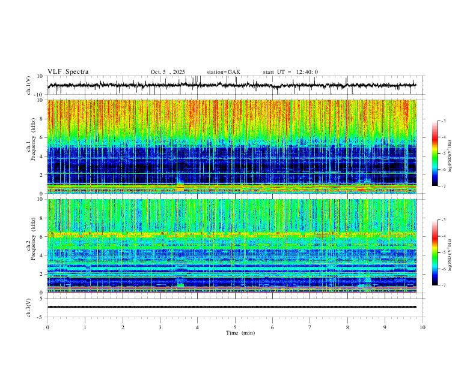Click the time axis tick label '0'
The image size is (476, 367).
click(x=47, y=327)
